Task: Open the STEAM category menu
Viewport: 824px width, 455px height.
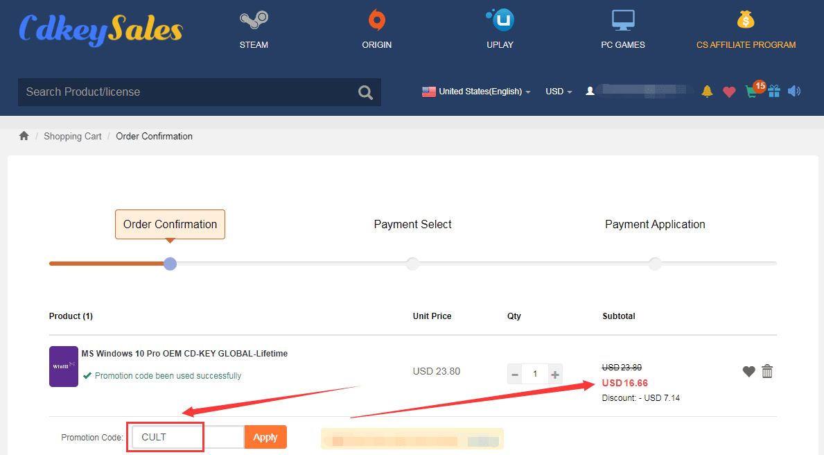Action: pos(254,31)
